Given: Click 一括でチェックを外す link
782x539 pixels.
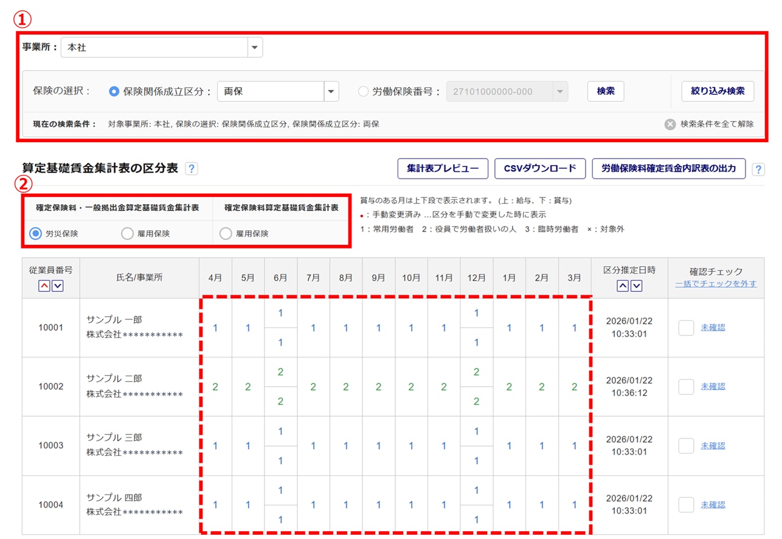Looking at the screenshot, I should point(716,284).
